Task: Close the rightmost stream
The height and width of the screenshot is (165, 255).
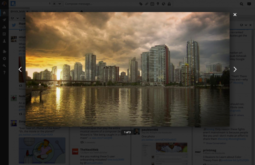Action: [x=250, y=25]
